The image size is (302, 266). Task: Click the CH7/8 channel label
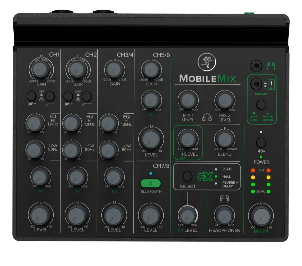click(x=161, y=166)
